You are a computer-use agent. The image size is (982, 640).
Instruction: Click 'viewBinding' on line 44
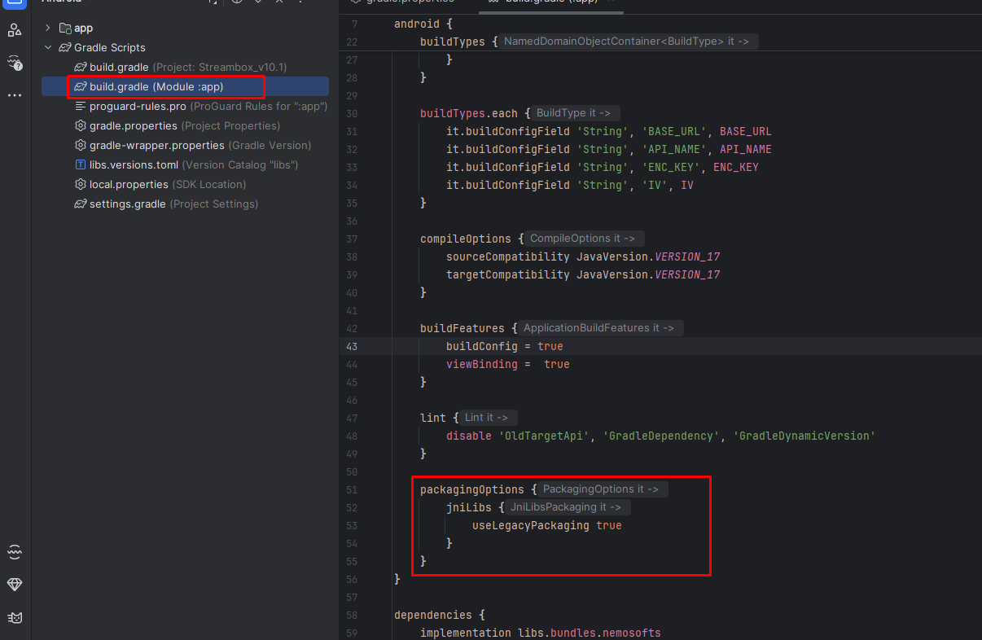click(x=482, y=364)
